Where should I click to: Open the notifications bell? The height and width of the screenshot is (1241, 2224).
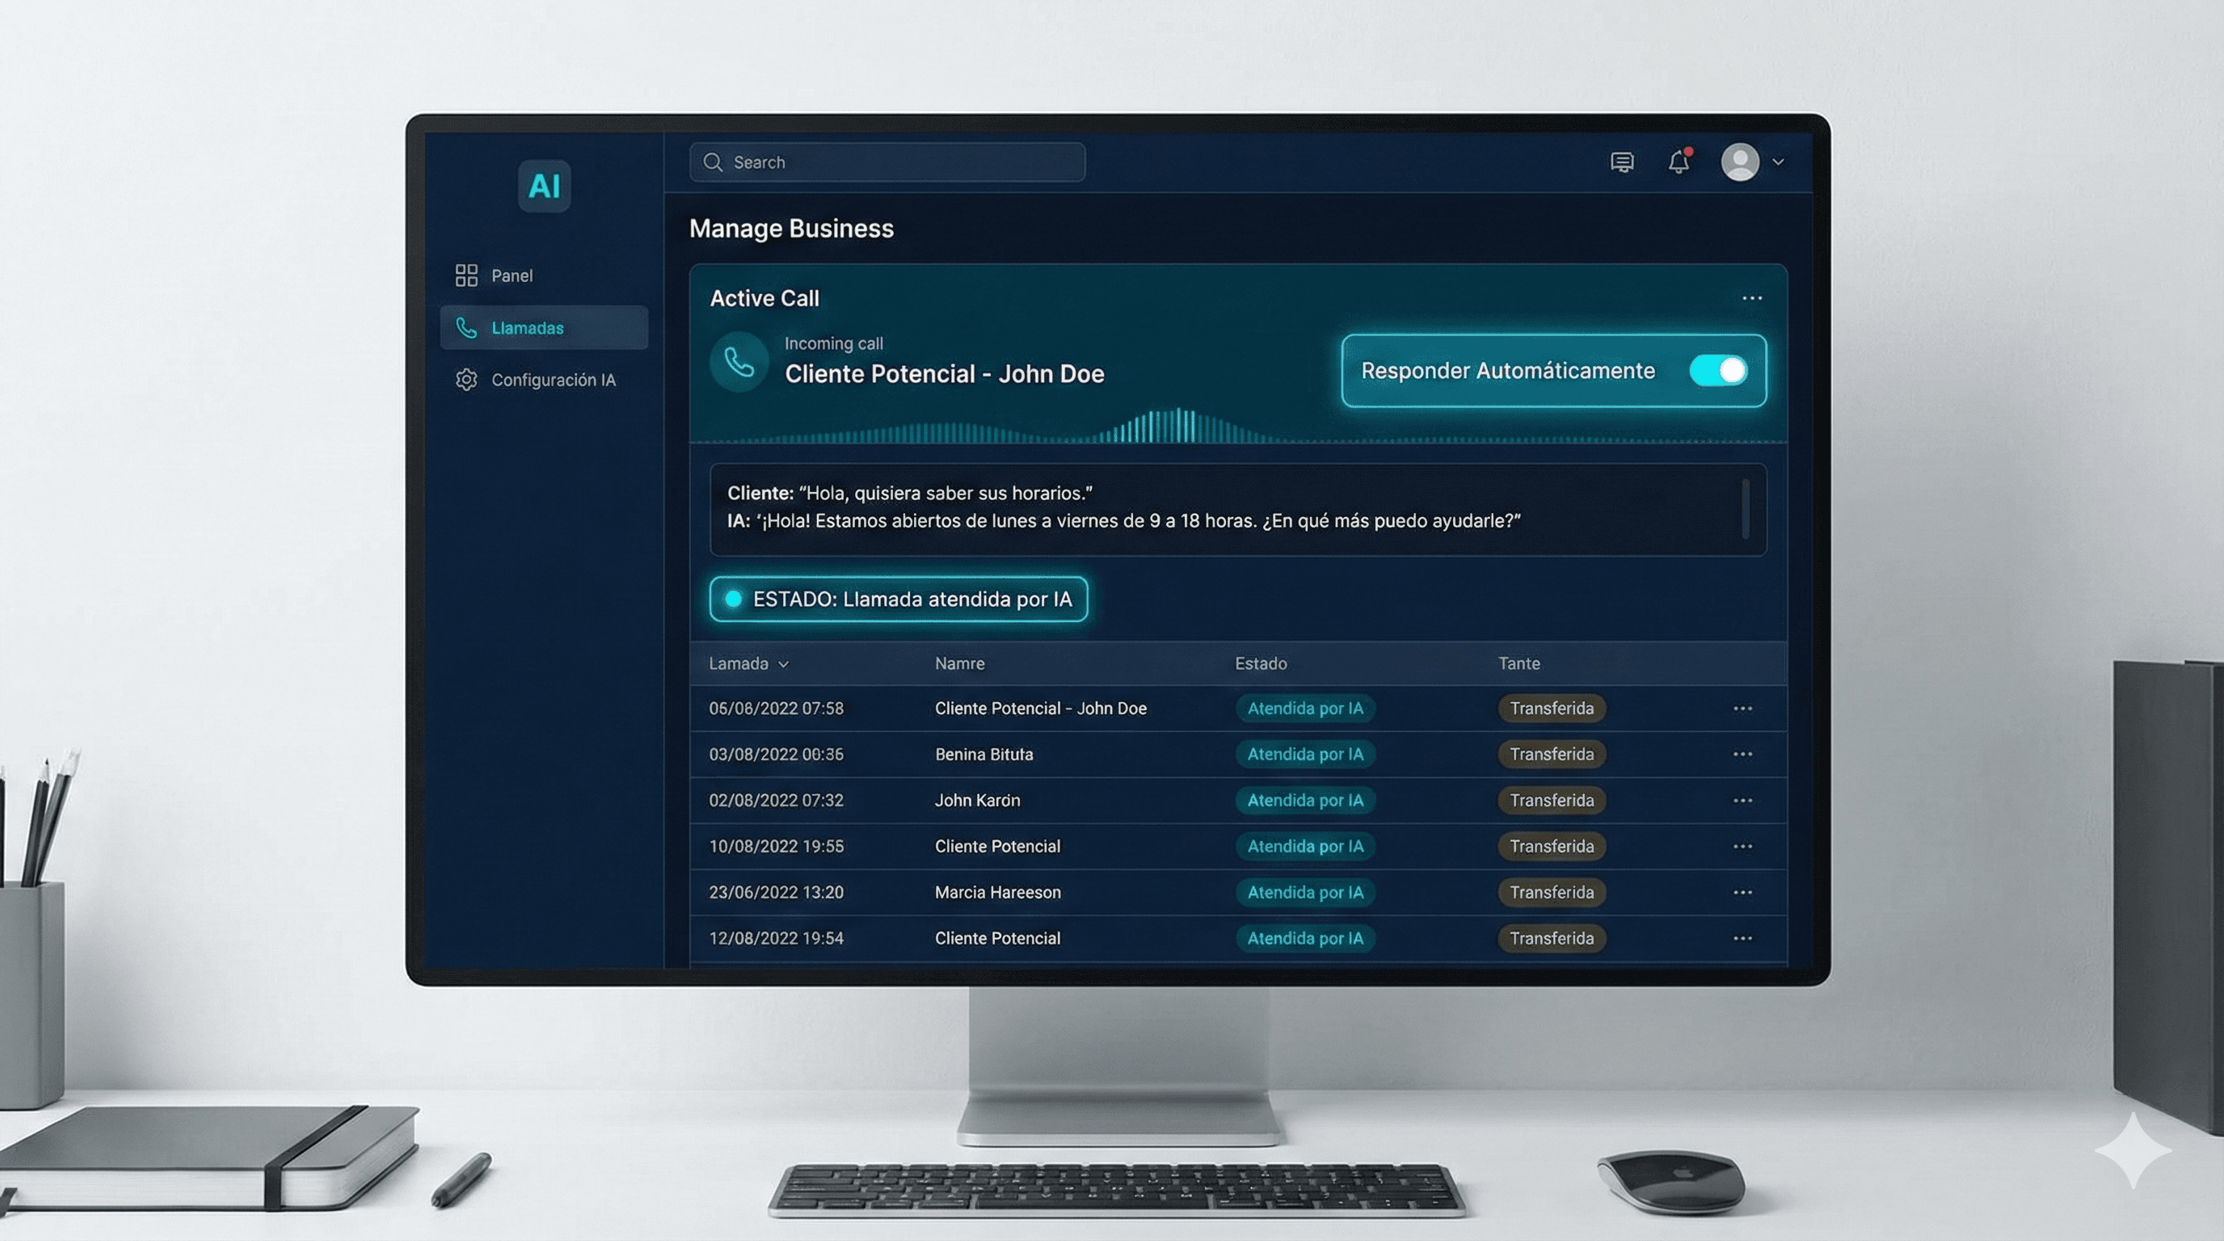tap(1679, 162)
